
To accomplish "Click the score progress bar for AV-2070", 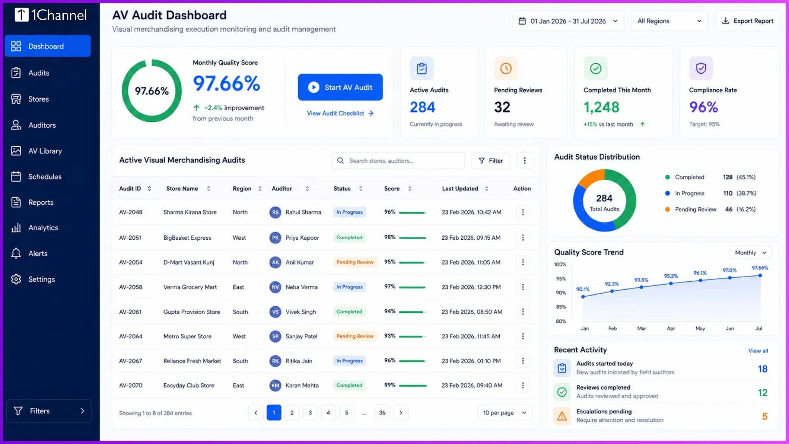I will point(413,386).
